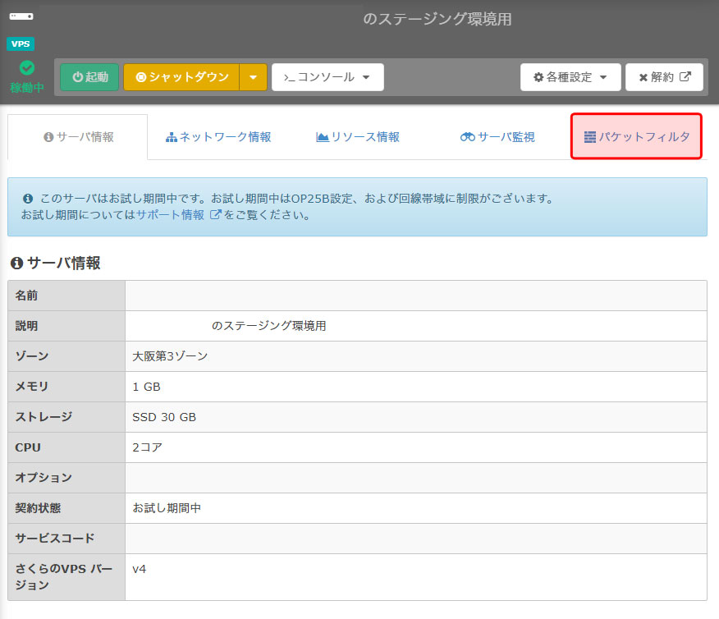Image resolution: width=719 pixels, height=619 pixels.
Task: Click the SSD 30 GB storage value
Action: click(164, 417)
